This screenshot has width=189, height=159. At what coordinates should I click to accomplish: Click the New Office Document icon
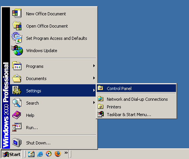tap(17, 13)
